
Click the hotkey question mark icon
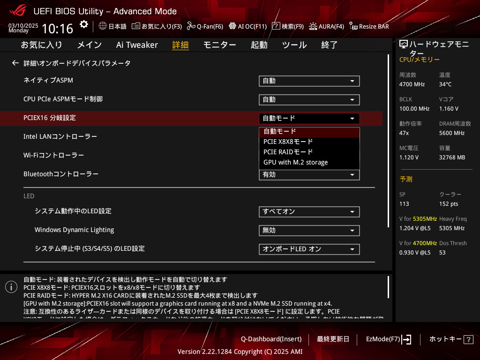tap(468, 339)
